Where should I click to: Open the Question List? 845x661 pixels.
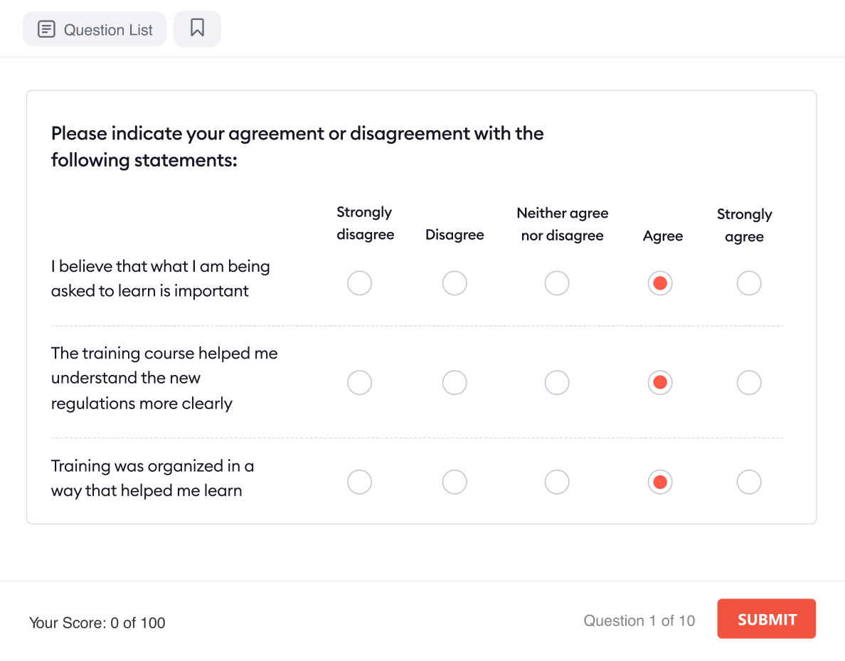pos(95,30)
